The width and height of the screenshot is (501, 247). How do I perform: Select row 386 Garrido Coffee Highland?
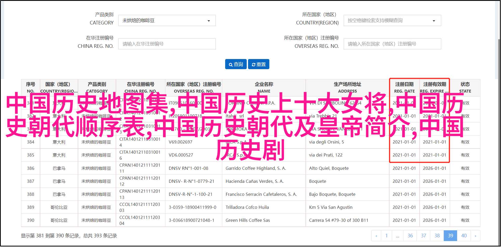pyautogui.click(x=256, y=168)
